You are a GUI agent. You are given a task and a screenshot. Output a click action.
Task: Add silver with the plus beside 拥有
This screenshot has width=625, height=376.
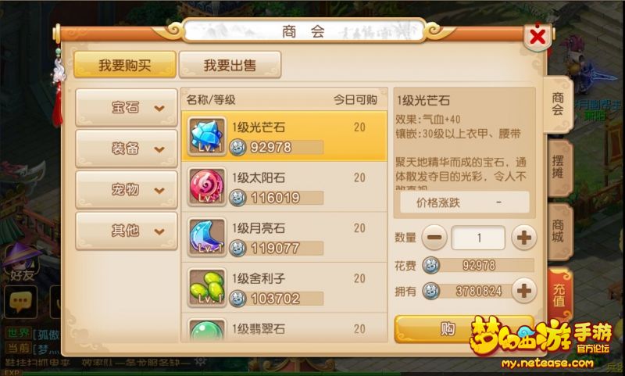coord(523,291)
